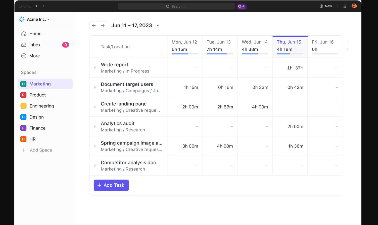The width and height of the screenshot is (378, 225).
Task: Click the Marketing space D icon
Action: (23, 84)
